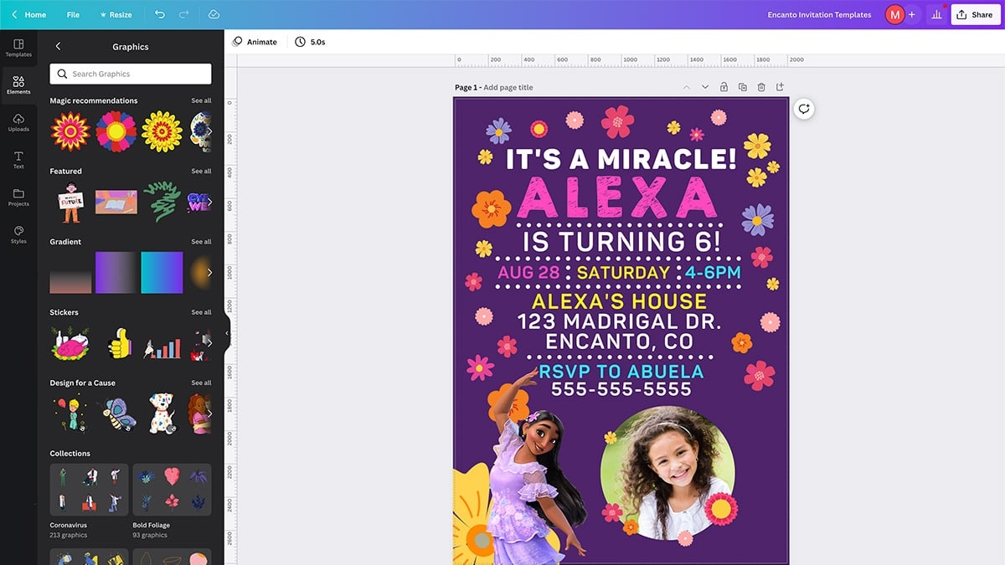
Task: Click the cloud save status icon
Action: [x=214, y=14]
